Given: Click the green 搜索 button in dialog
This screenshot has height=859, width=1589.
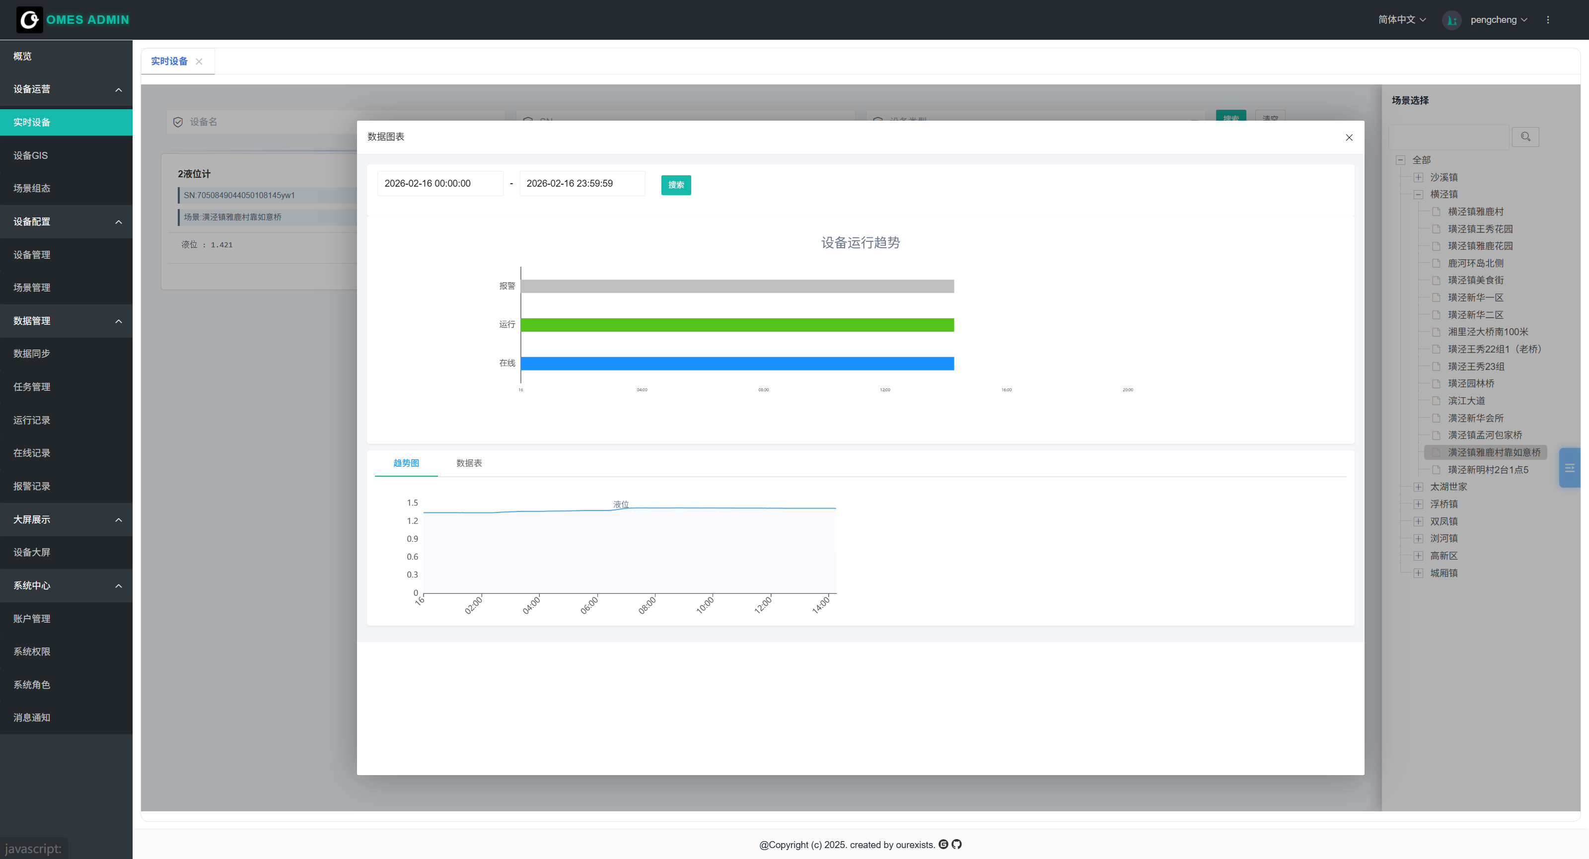Looking at the screenshot, I should (x=675, y=185).
